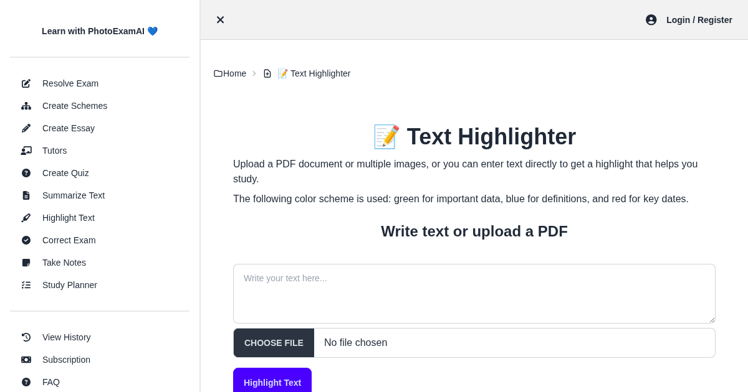Open Take Notes via its note icon
748x392 pixels.
[26, 263]
